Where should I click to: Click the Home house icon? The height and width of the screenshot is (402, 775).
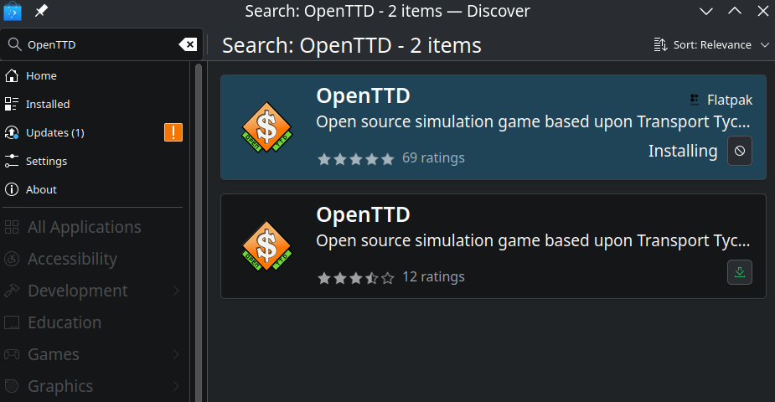coord(12,75)
